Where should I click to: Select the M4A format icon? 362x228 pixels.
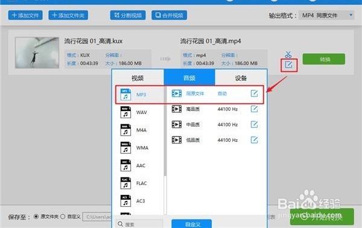[x=125, y=130]
